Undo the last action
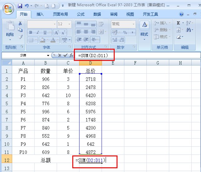201x172 pixels. click(x=27, y=6)
